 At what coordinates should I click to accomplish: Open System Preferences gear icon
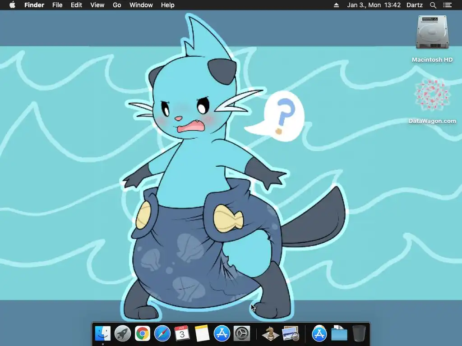[x=242, y=333]
